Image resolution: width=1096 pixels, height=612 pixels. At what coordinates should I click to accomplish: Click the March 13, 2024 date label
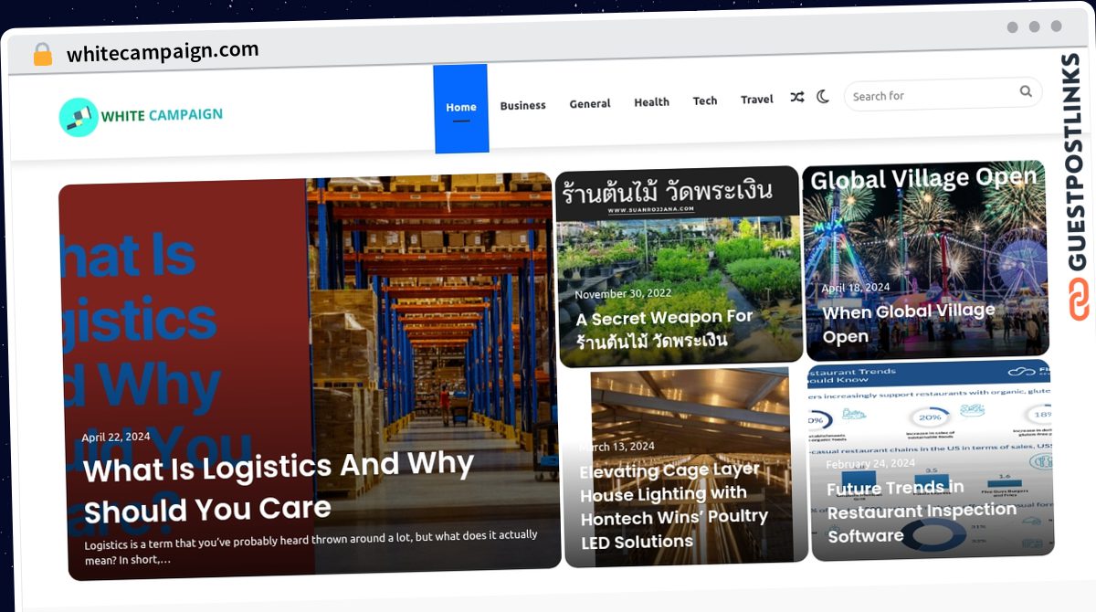point(616,447)
